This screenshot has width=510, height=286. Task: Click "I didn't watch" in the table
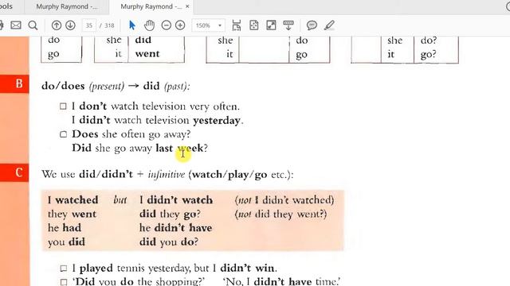176,199
